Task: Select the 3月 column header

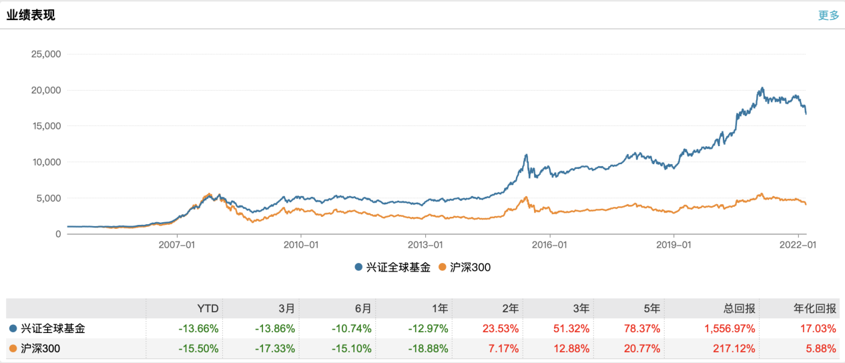Action: [x=286, y=309]
